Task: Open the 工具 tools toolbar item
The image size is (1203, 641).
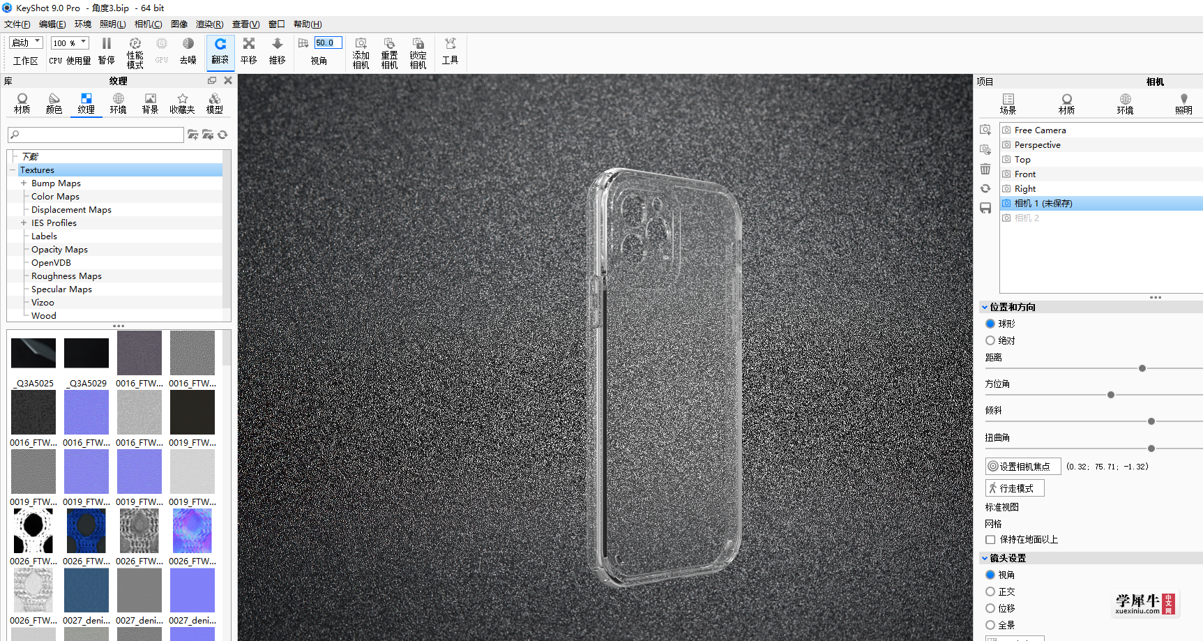Action: click(451, 52)
